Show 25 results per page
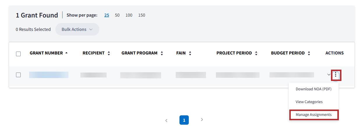363x127 pixels. 107,15
